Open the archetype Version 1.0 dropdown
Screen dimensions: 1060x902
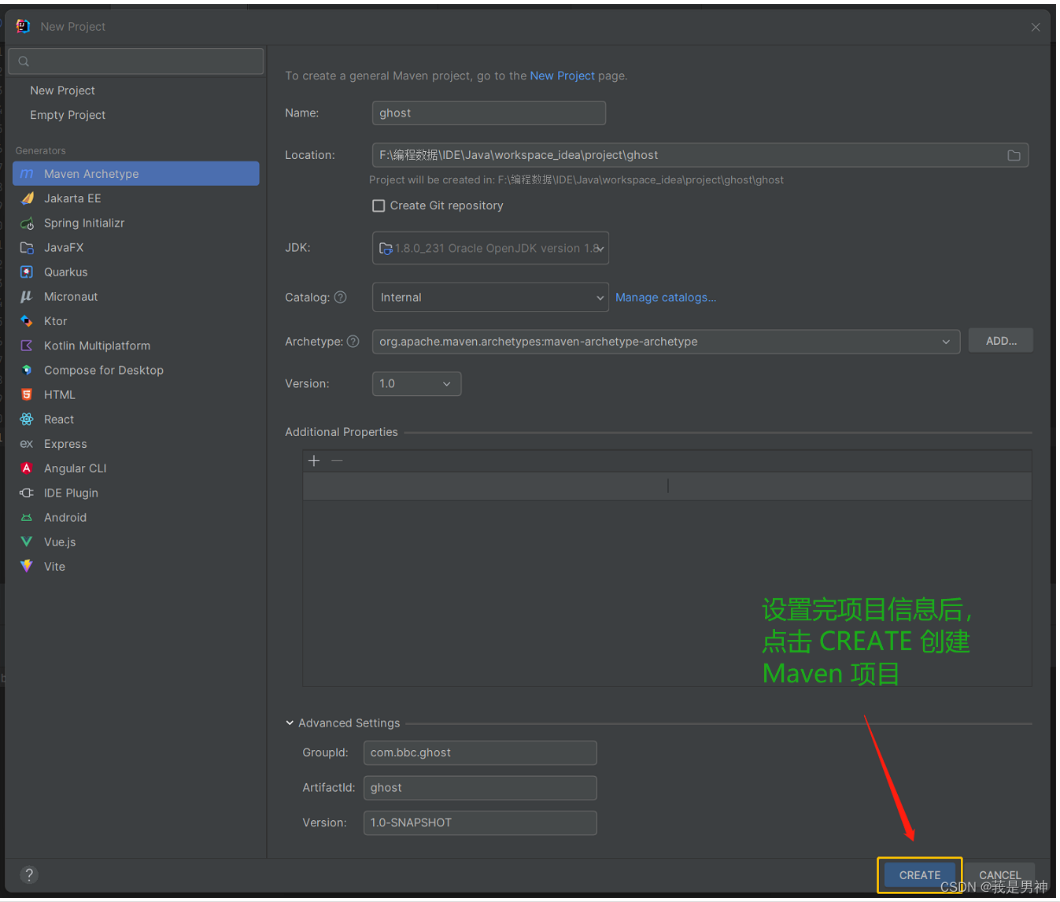point(416,384)
